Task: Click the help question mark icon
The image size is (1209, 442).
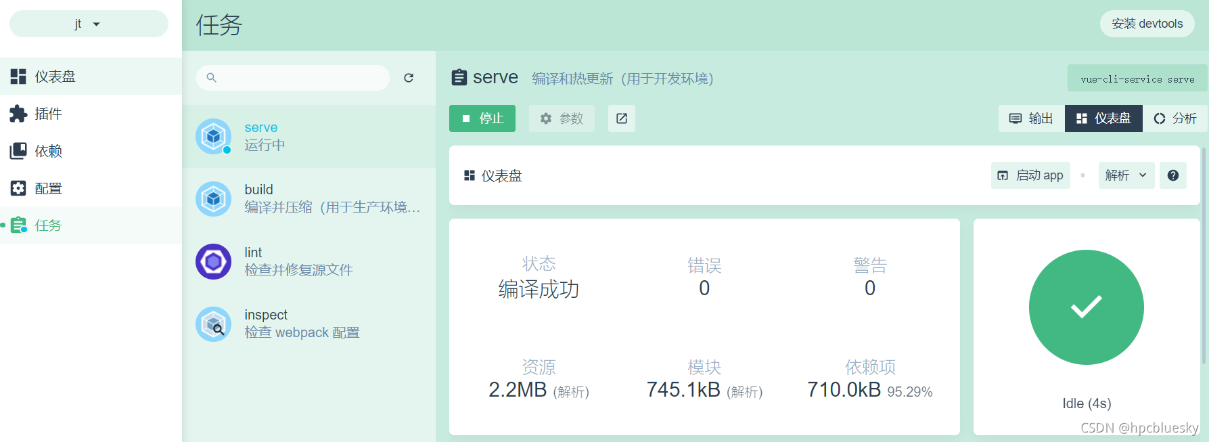Action: (x=1173, y=175)
